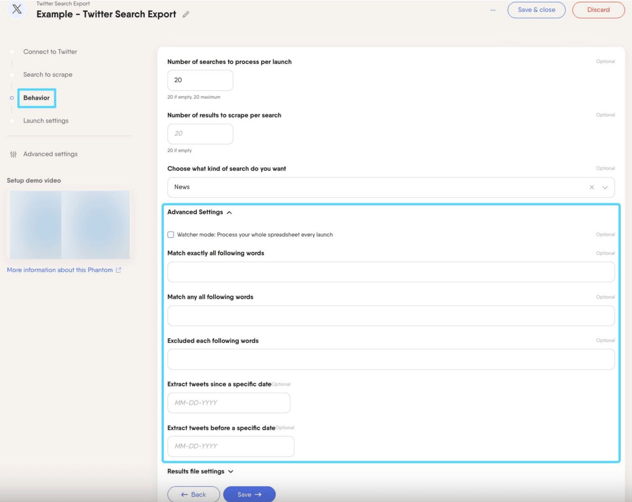Click the Back button
The width and height of the screenshot is (632, 502).
pos(193,494)
